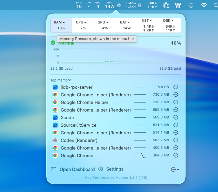This screenshot has width=218, height=192.
Task: Click the 569.0 MB memory value
Action: tap(161, 117)
